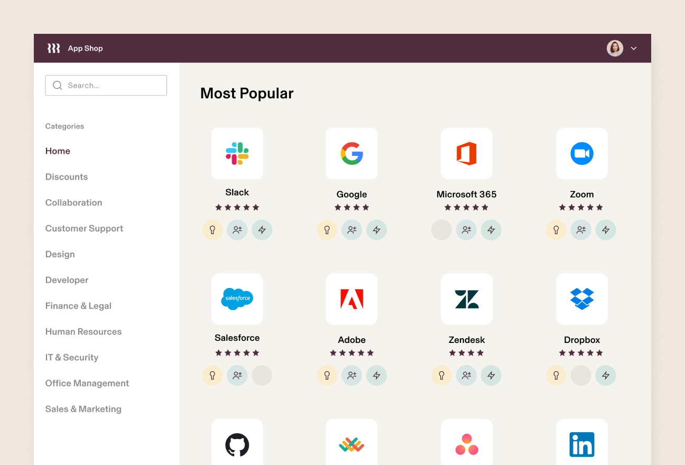Click the add-user badge under Google
The width and height of the screenshot is (685, 465).
[351, 230]
